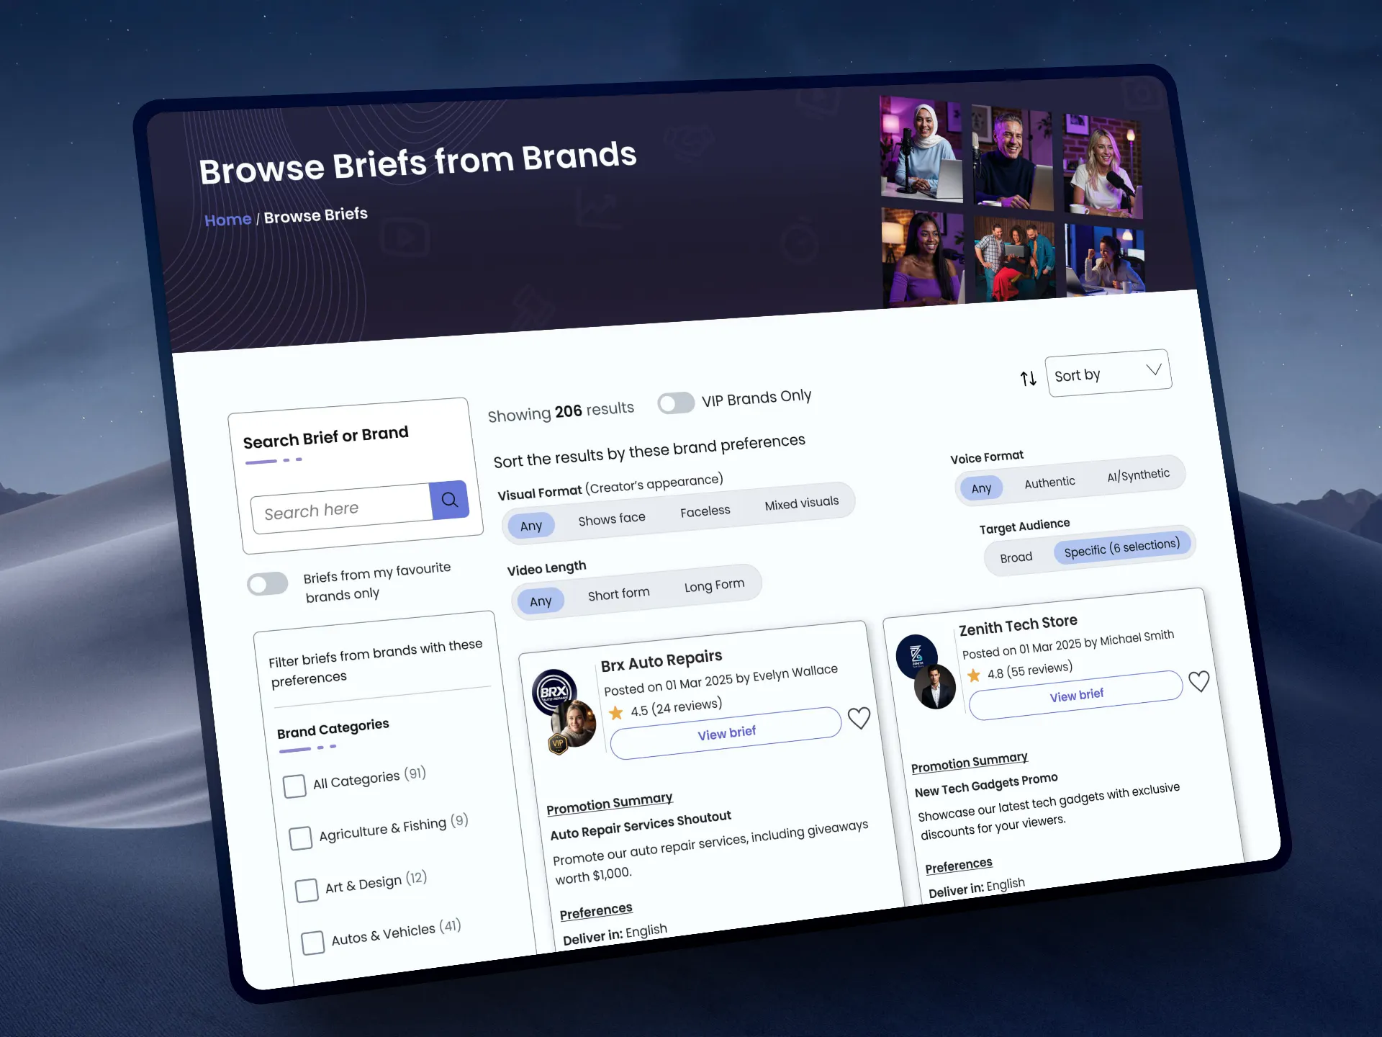
Task: Select Mixed visuals format option
Action: tap(802, 503)
